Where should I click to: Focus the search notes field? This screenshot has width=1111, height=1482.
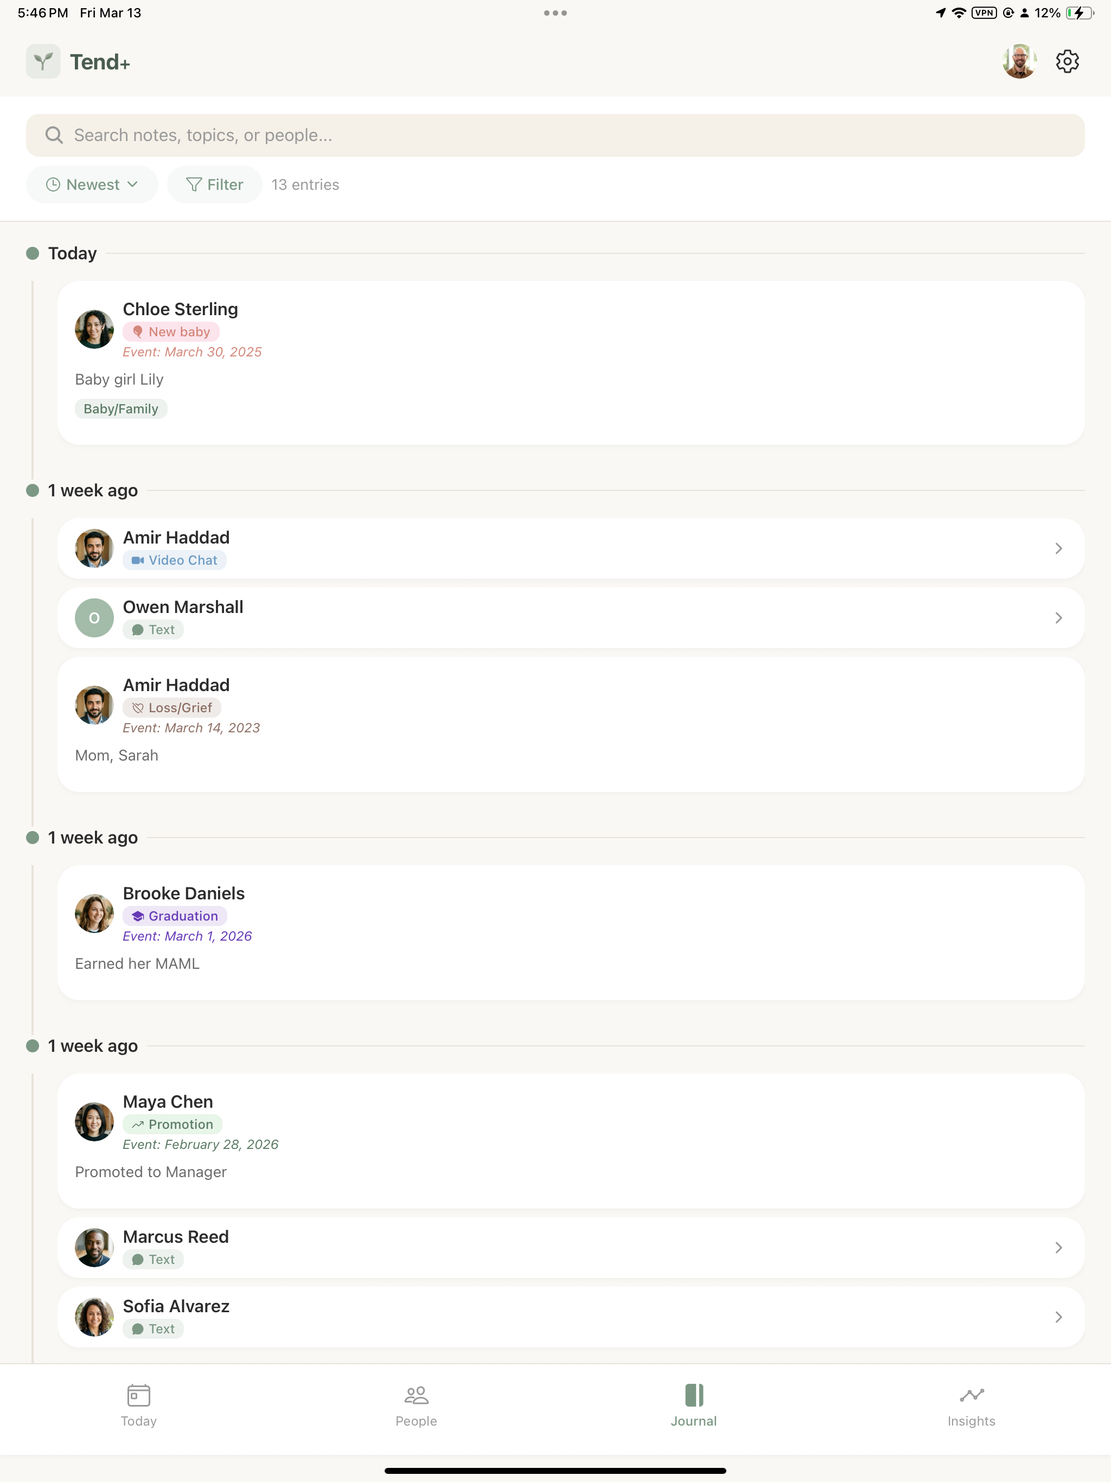[555, 135]
